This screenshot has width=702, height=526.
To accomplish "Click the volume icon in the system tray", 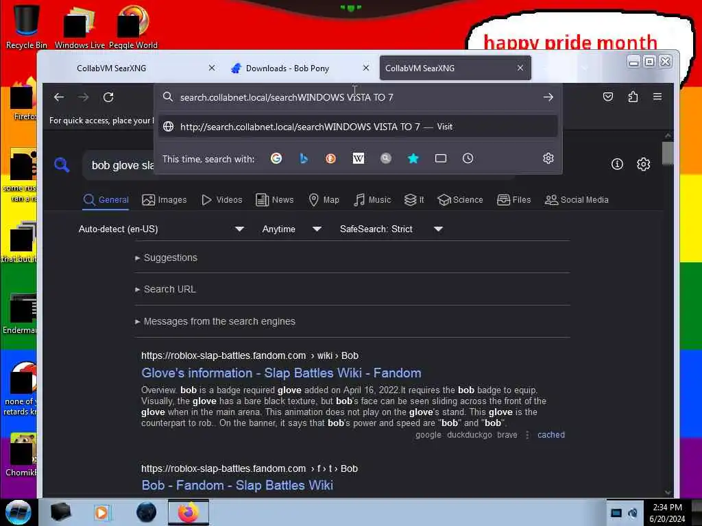I will pyautogui.click(x=633, y=512).
